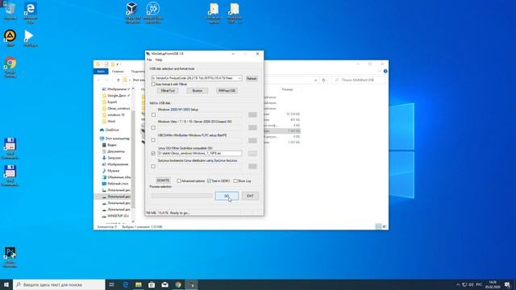Screen dimensions: 516x290
Task: Open Microsoft Edge from the taskbar
Action: pyautogui.click(x=126, y=284)
